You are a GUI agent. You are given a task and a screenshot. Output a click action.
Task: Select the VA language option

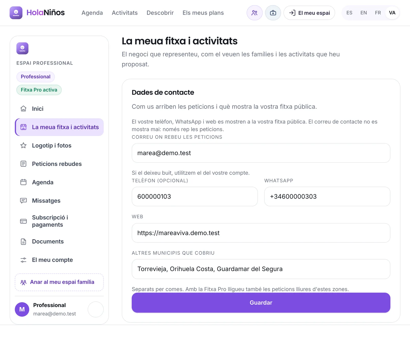(392, 13)
